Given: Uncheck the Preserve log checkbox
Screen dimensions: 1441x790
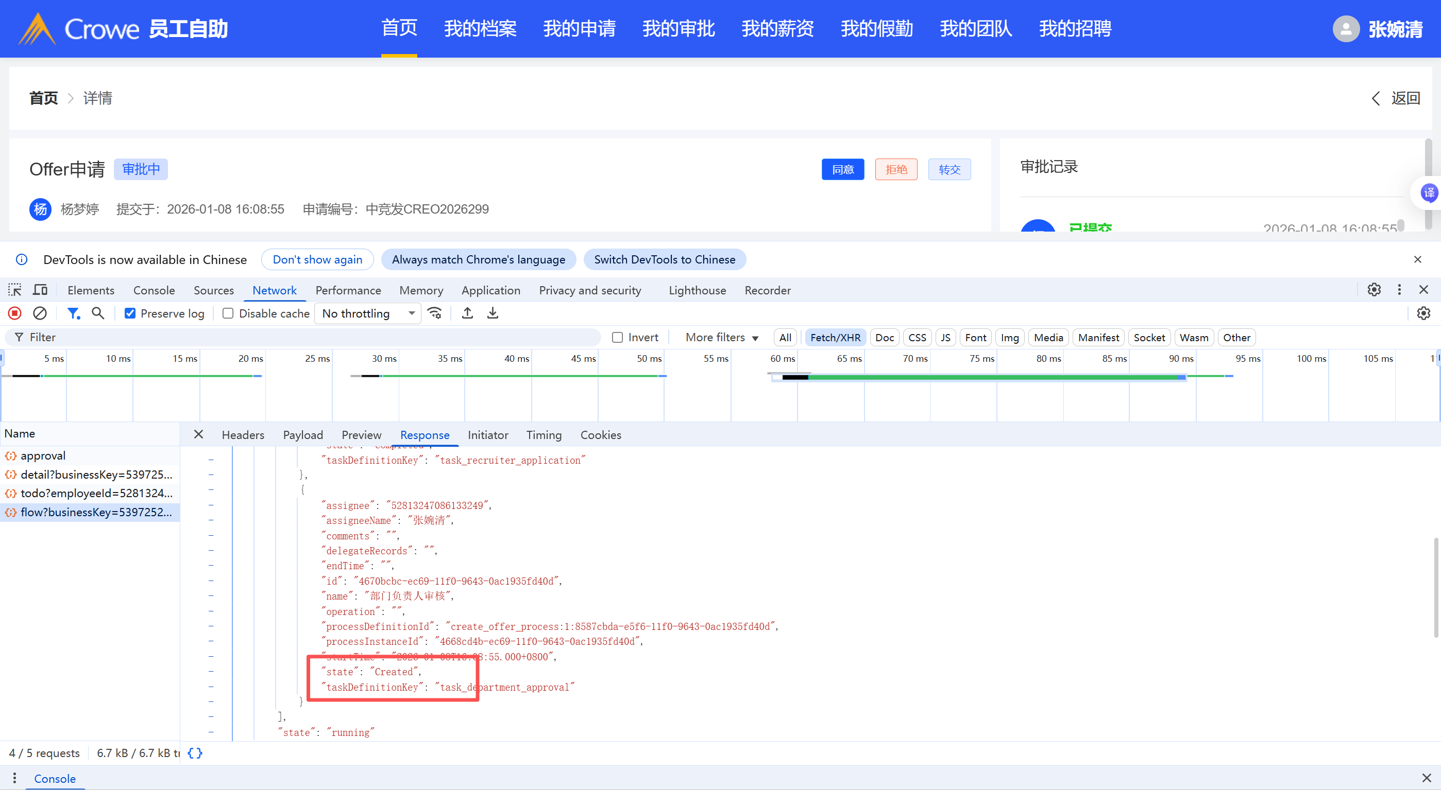Looking at the screenshot, I should [130, 313].
